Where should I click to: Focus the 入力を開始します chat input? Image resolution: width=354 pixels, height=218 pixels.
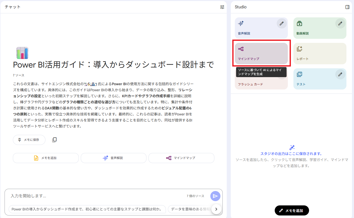(96, 196)
